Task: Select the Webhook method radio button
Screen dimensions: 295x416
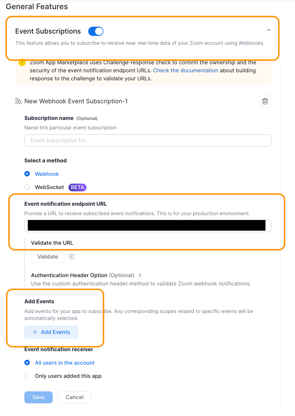Action: (x=27, y=174)
